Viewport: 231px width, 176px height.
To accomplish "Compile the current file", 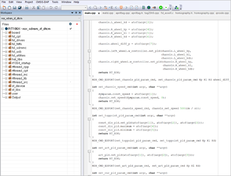I will 143,7.
